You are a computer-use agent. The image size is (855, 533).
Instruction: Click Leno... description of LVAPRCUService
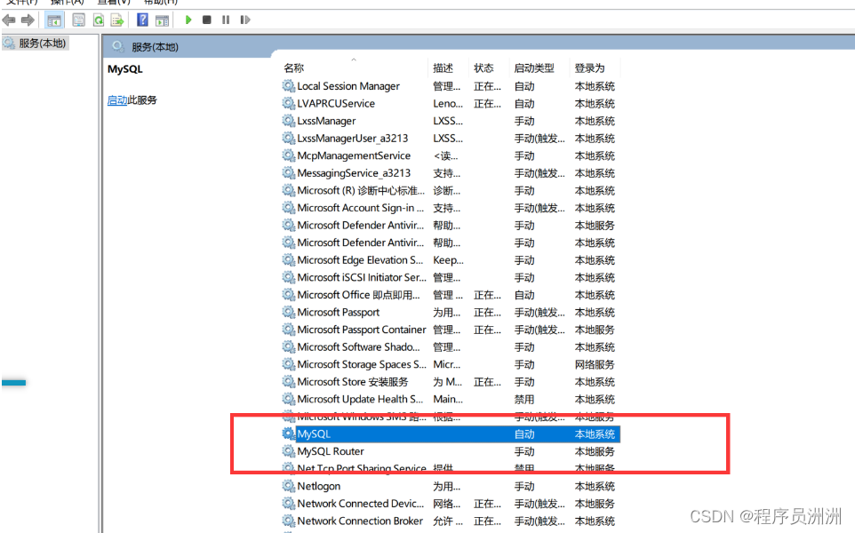coord(448,104)
